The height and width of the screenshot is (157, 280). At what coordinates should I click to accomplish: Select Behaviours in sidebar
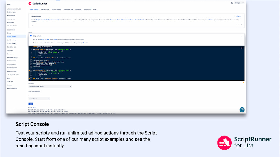(x=10, y=54)
